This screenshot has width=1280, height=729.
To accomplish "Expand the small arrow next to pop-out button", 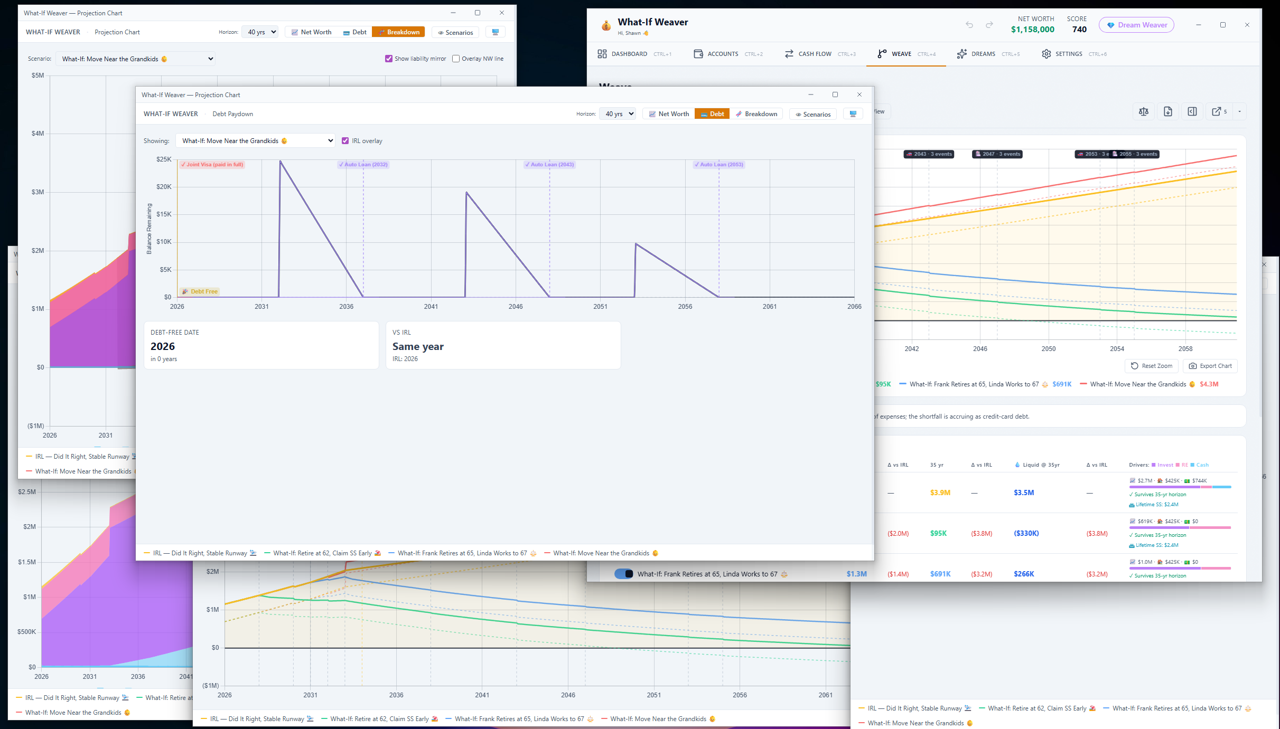I will (x=1239, y=111).
